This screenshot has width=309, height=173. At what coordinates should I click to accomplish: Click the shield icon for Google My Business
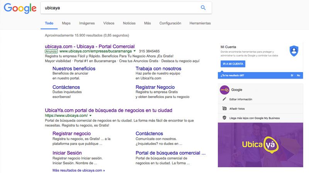224,118
